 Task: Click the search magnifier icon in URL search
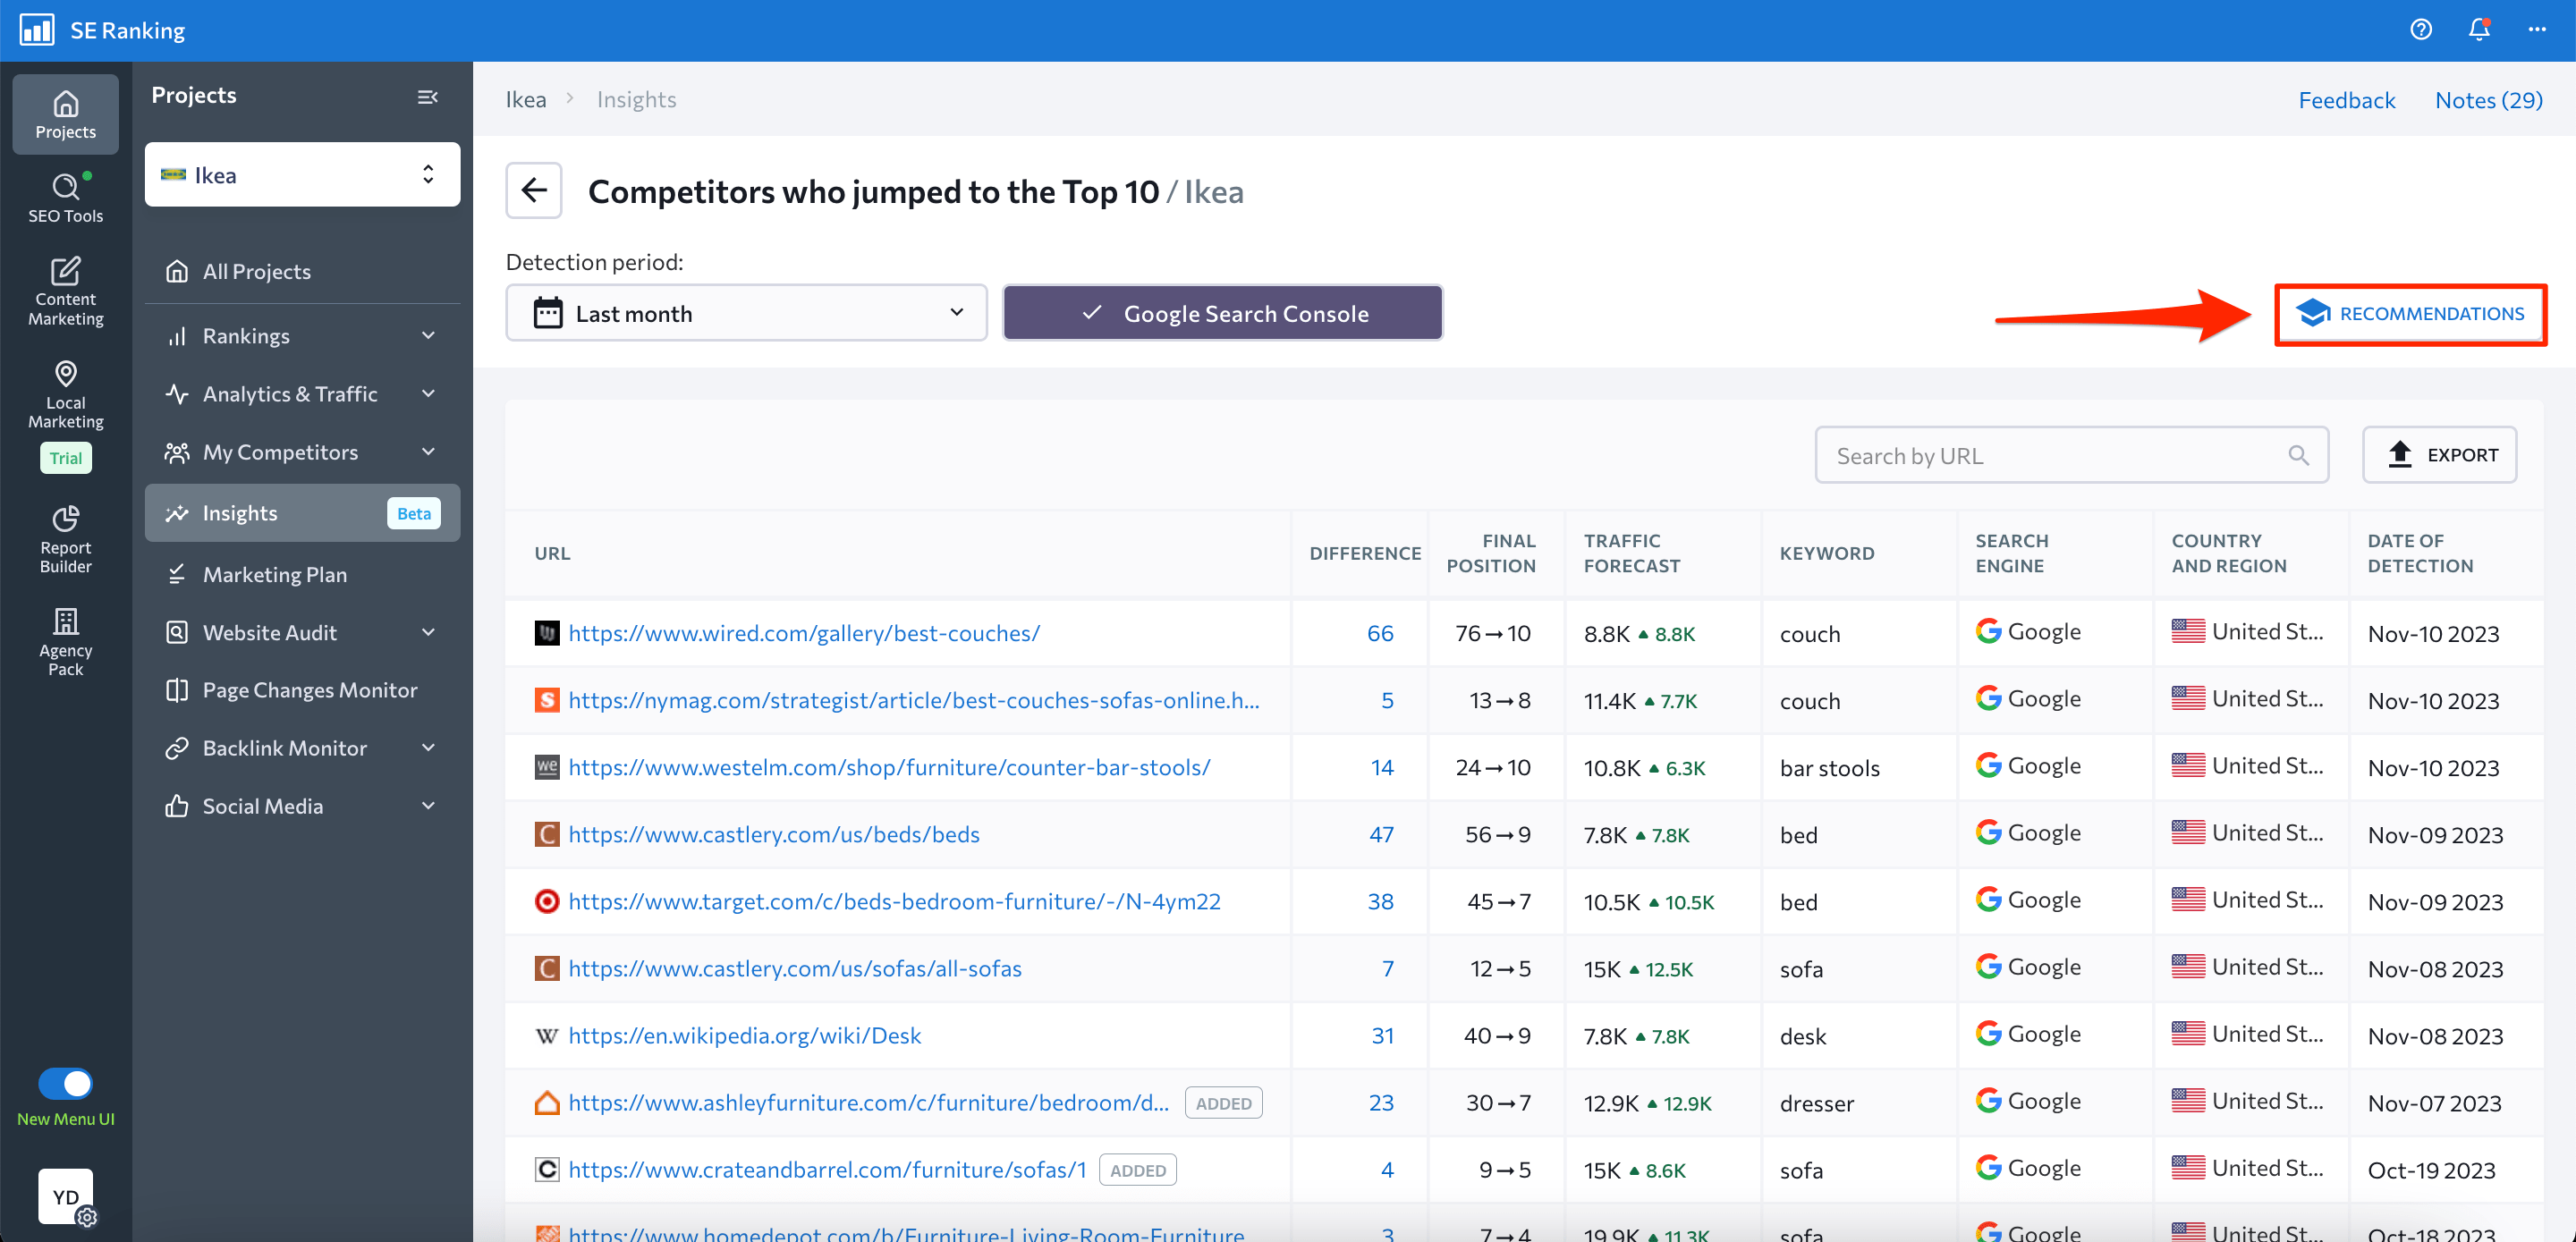pyautogui.click(x=2298, y=455)
